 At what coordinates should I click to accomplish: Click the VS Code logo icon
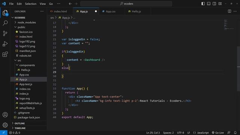tap(4, 4)
